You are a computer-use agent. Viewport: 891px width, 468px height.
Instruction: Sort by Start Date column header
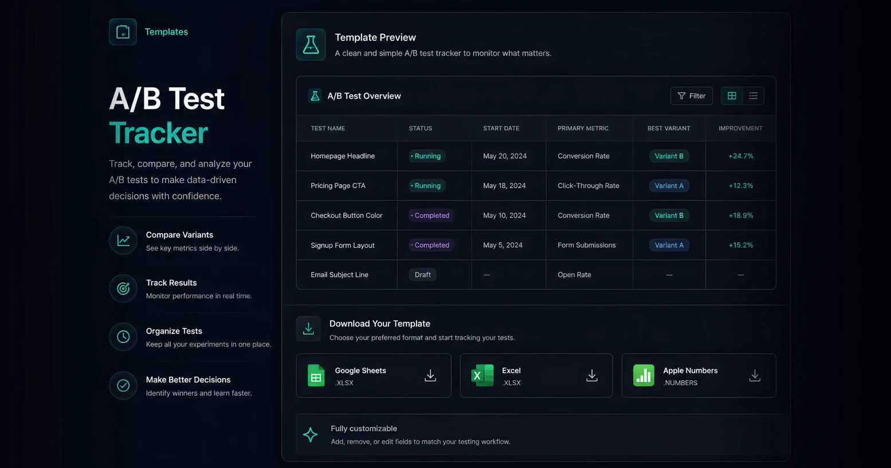tap(501, 128)
